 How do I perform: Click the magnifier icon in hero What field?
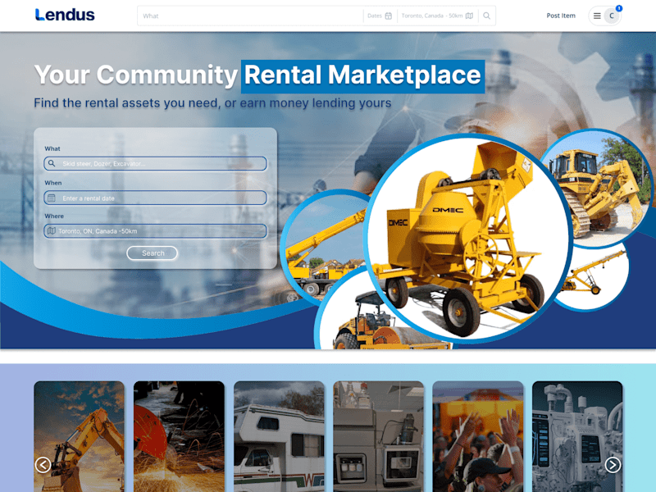tap(52, 163)
